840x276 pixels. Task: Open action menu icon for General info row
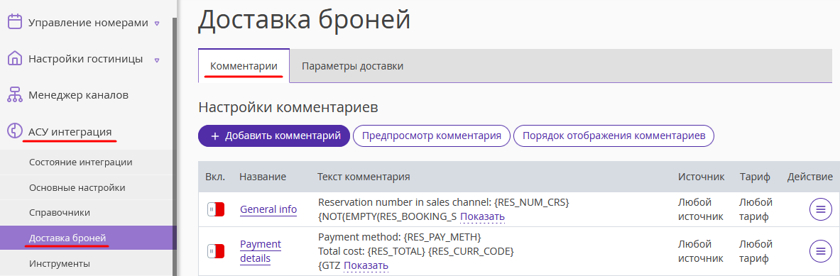coord(820,209)
